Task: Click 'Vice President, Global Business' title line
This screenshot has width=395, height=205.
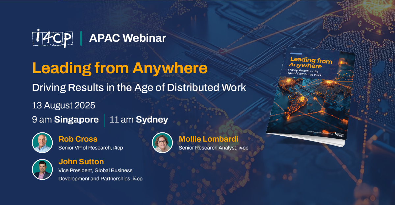Action: point(95,171)
